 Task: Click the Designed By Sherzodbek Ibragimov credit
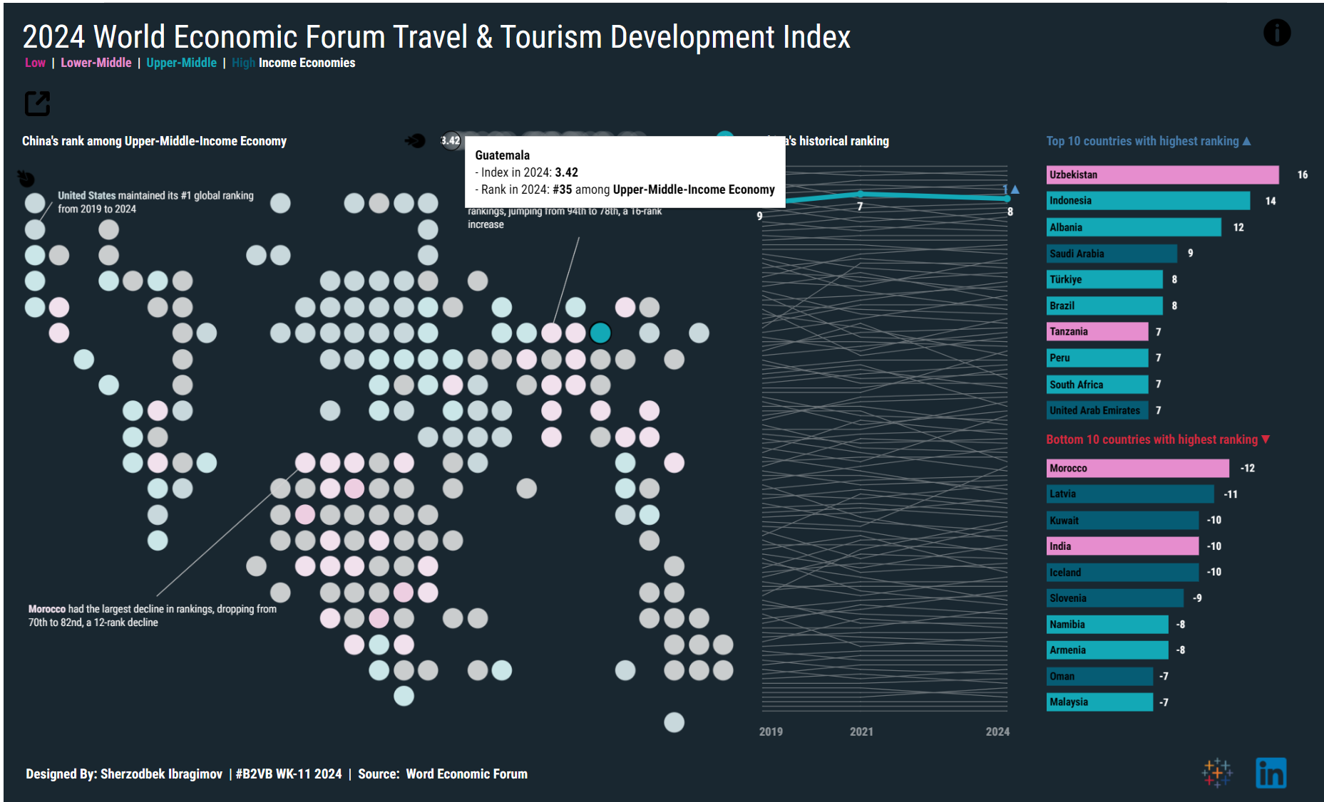pos(124,774)
